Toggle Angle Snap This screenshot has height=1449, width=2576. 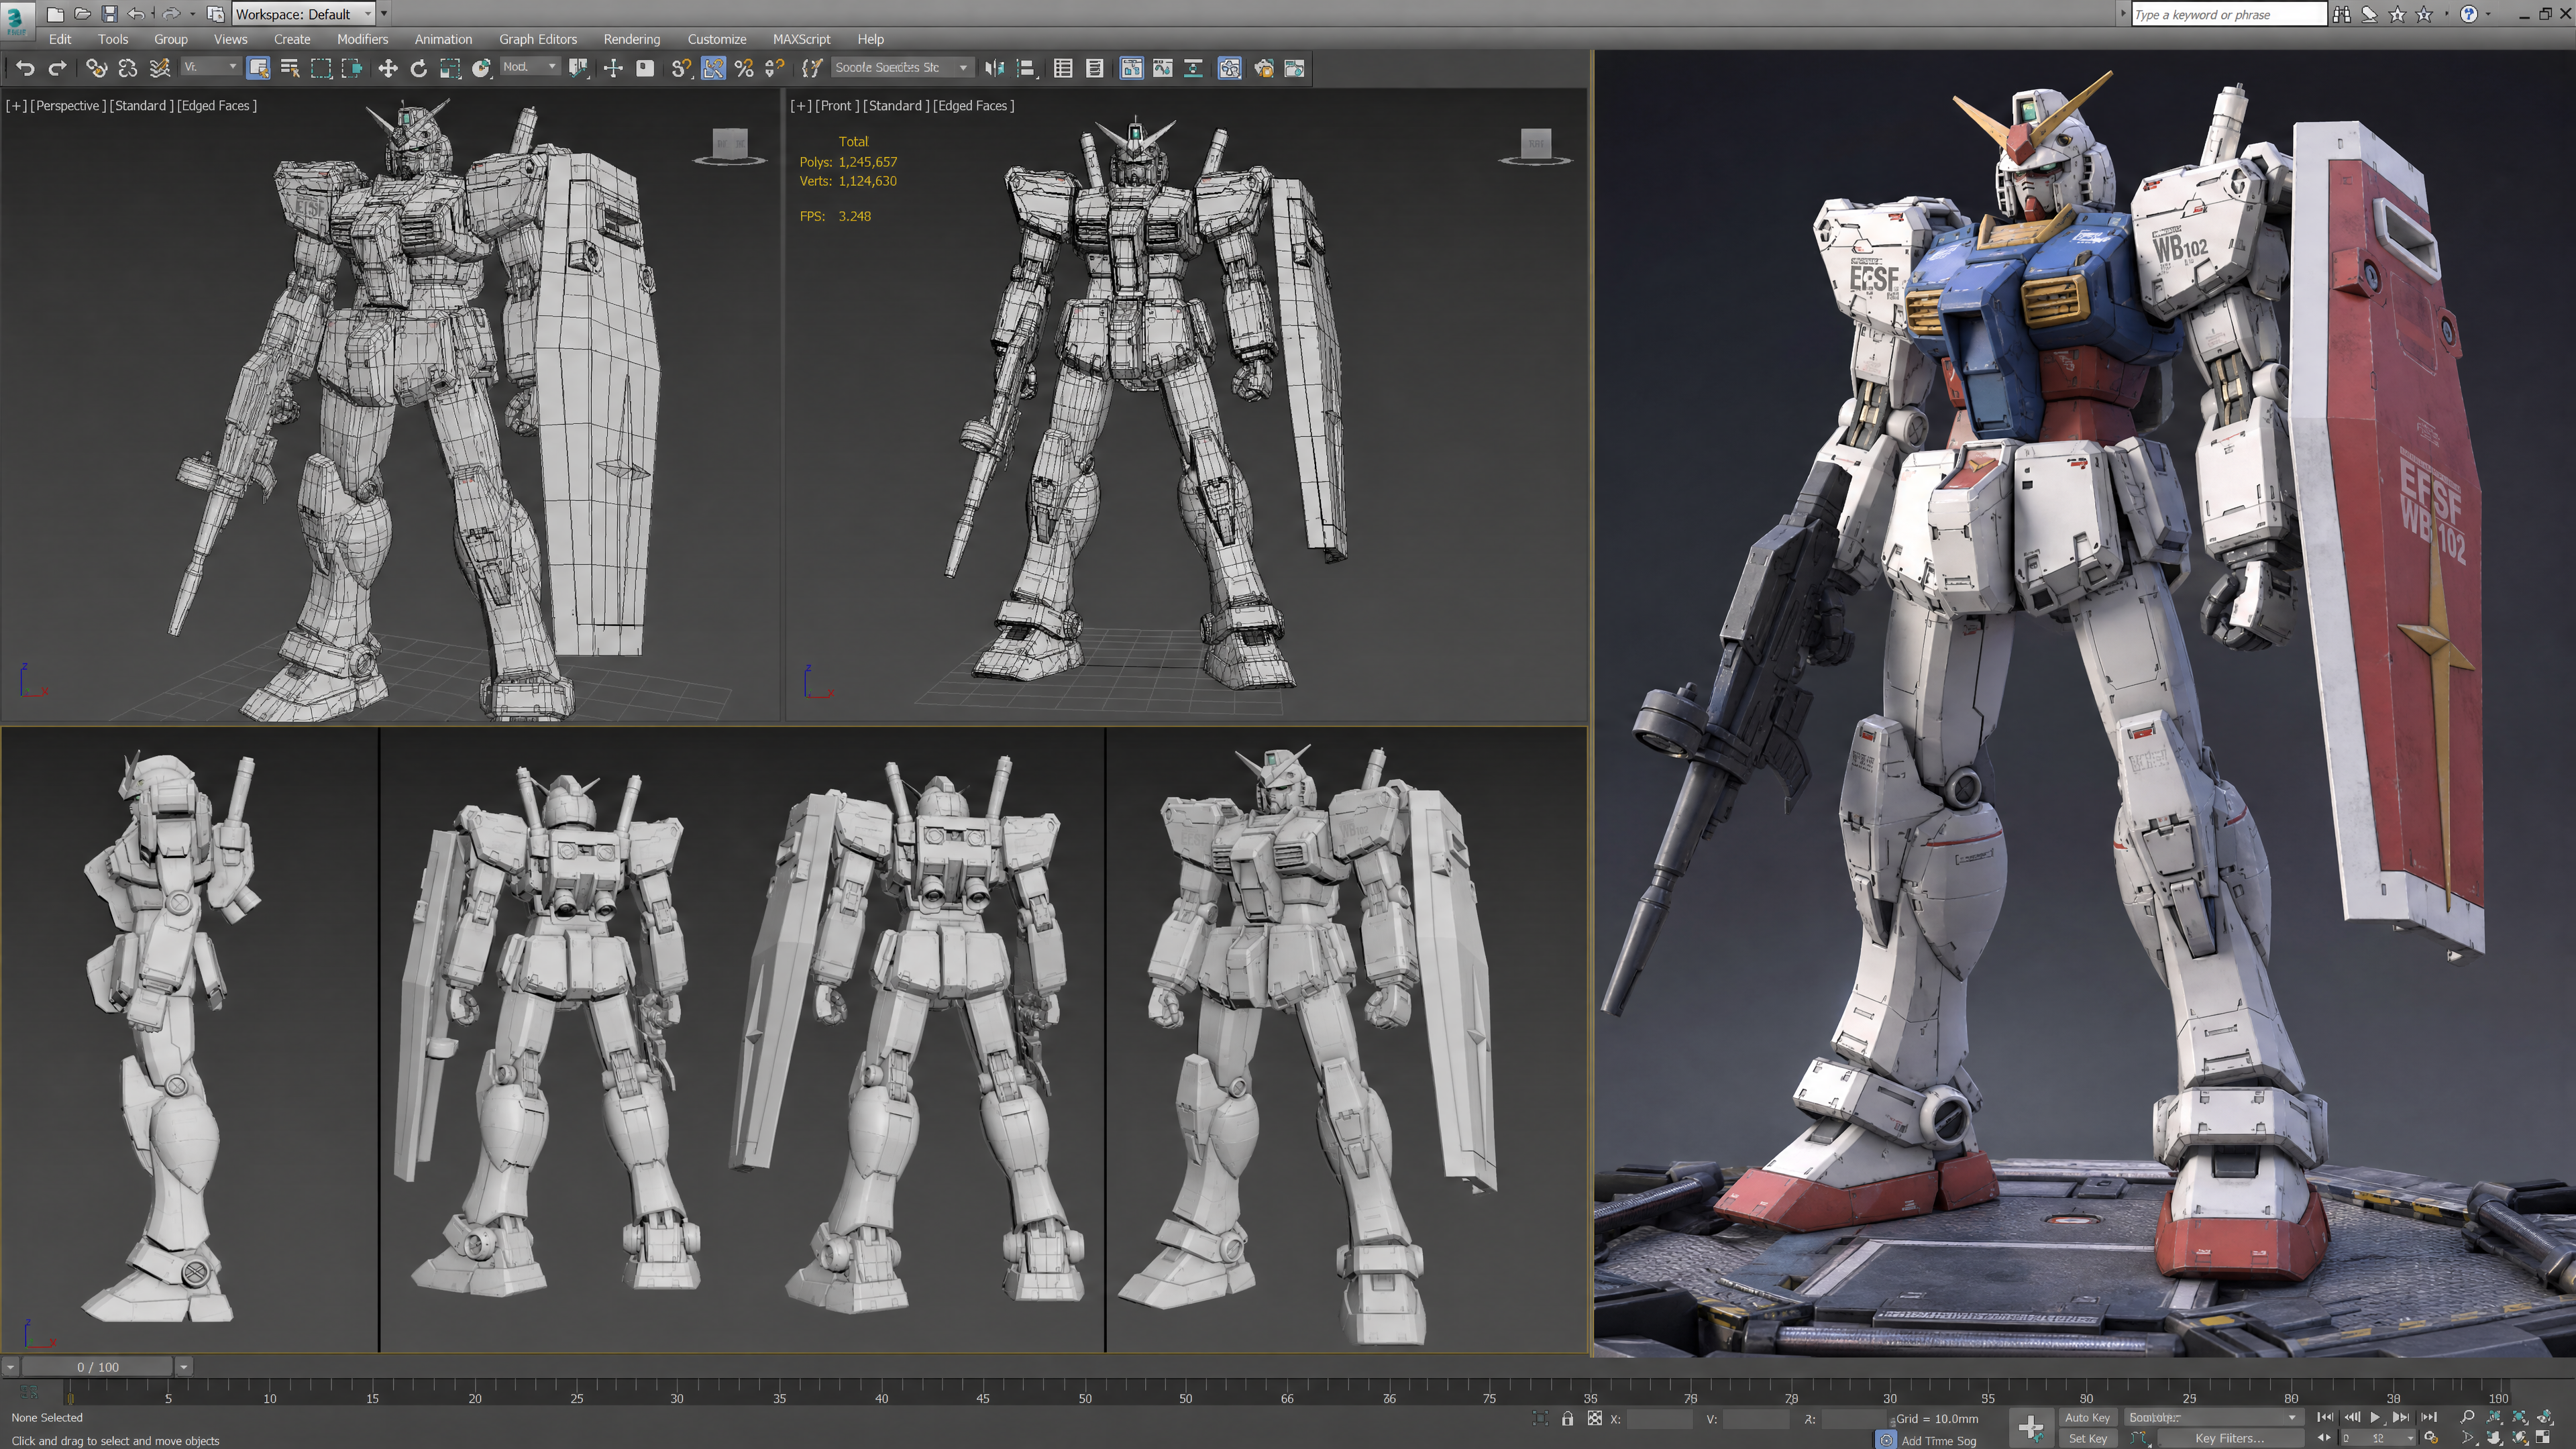(713, 68)
